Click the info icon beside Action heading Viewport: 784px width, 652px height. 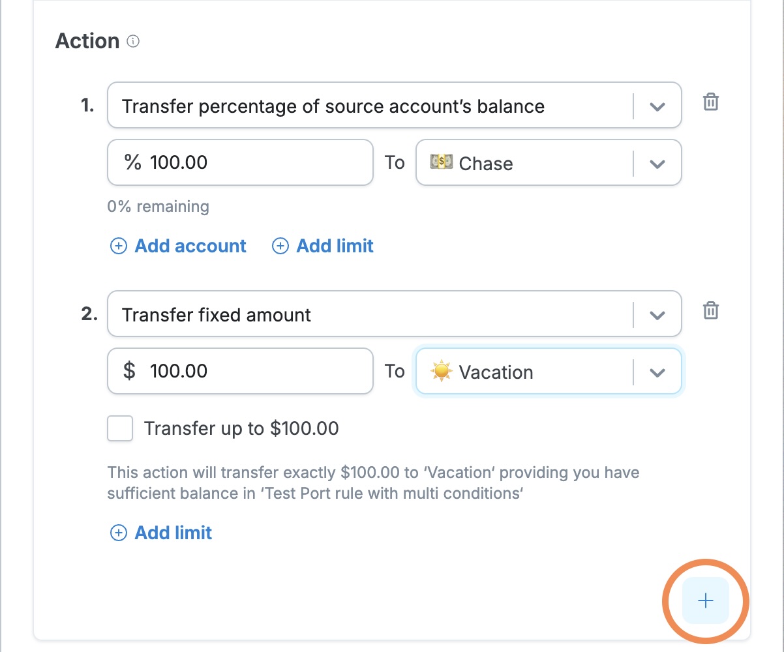tap(133, 42)
